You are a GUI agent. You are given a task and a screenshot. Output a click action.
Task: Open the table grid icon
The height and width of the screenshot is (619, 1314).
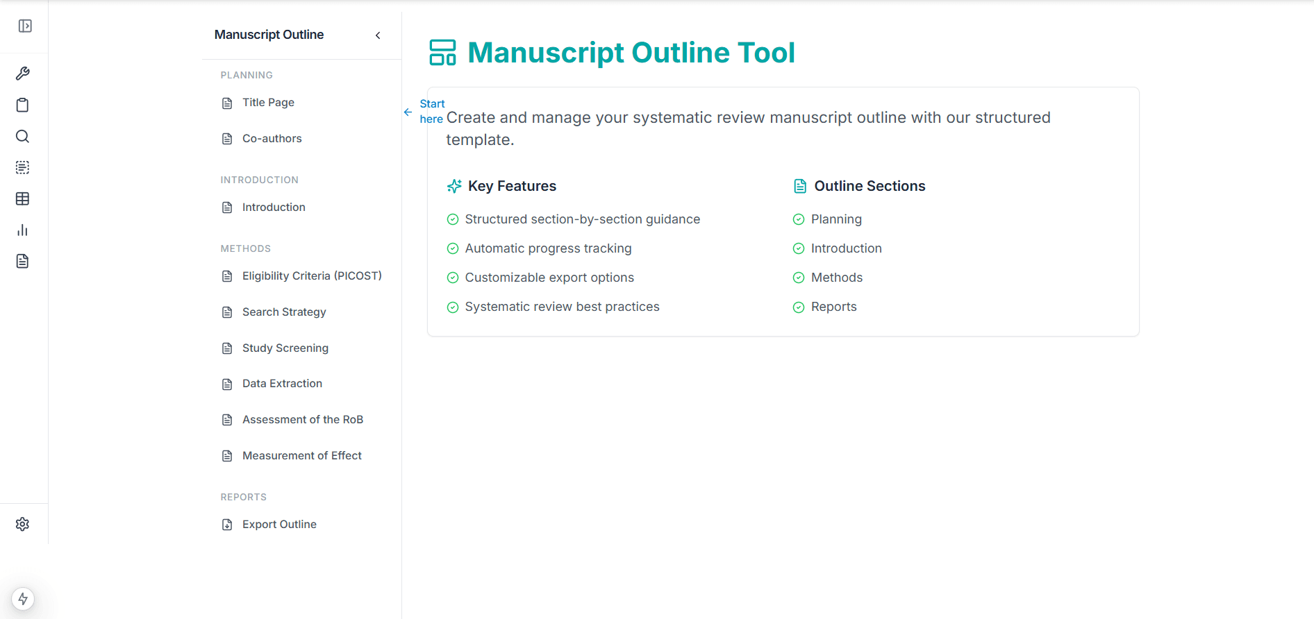click(x=23, y=198)
